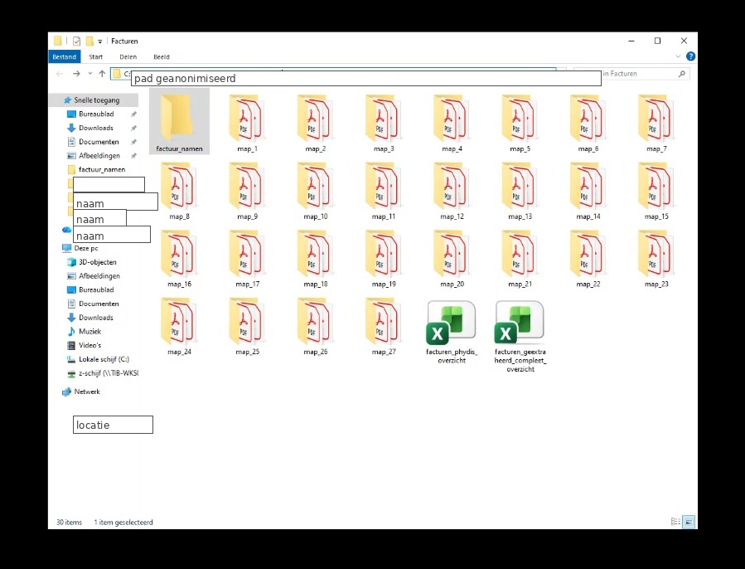This screenshot has height=569, width=745.
Task: Open pinned Bureaublad under Snelle toegang
Action: [96, 114]
